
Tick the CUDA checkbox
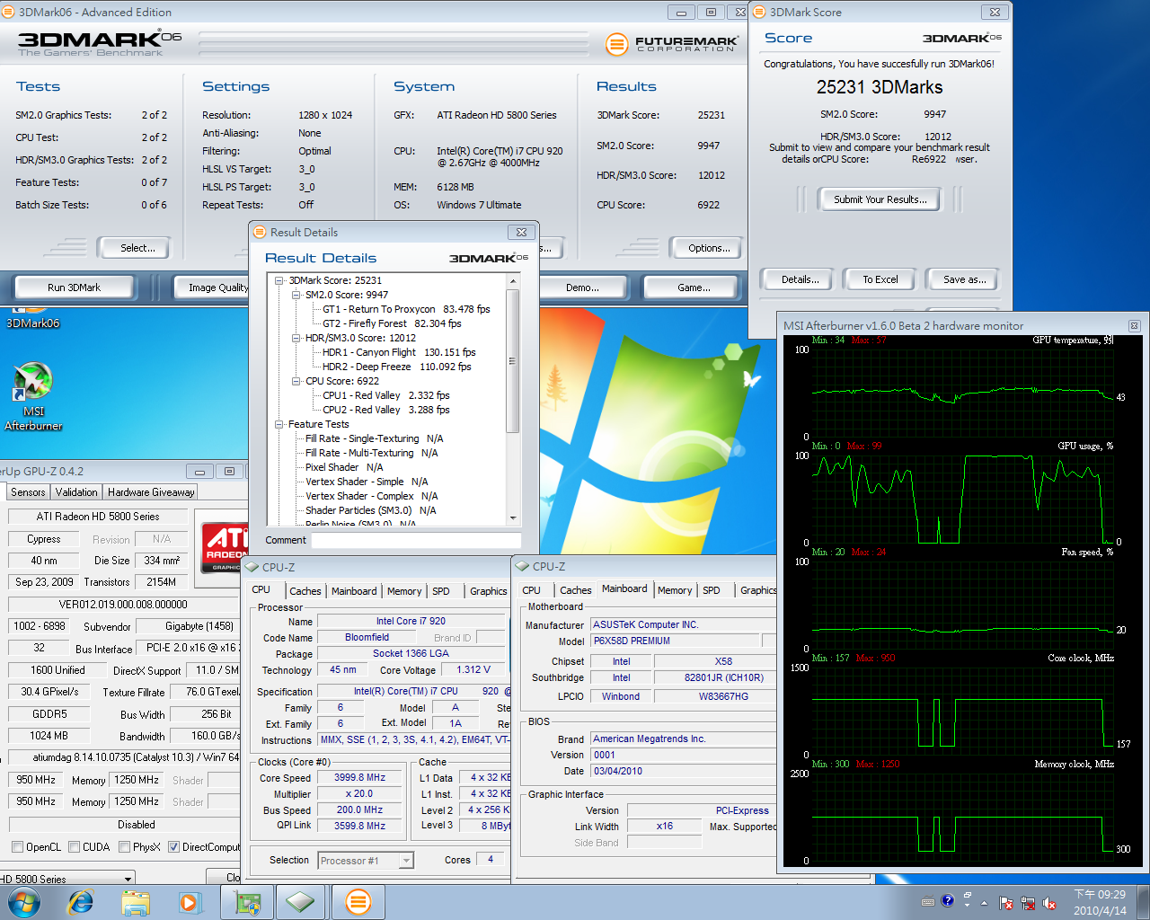pyautogui.click(x=74, y=847)
